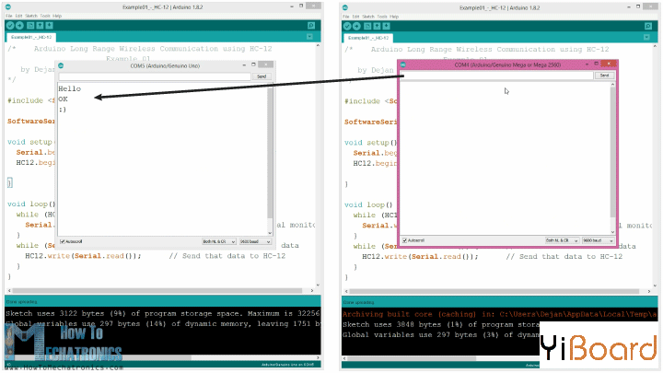The height and width of the screenshot is (373, 663).
Task: Click Open sketch icon in left window
Action: 41,26
